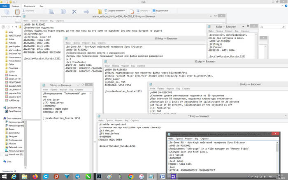Viewport: 288px width, 180px height.
Task: Launch PowerPoint from the taskbar
Action: point(56,176)
